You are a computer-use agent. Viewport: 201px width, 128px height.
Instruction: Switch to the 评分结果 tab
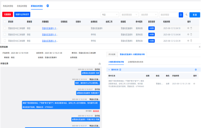pyautogui.click(x=112, y=54)
